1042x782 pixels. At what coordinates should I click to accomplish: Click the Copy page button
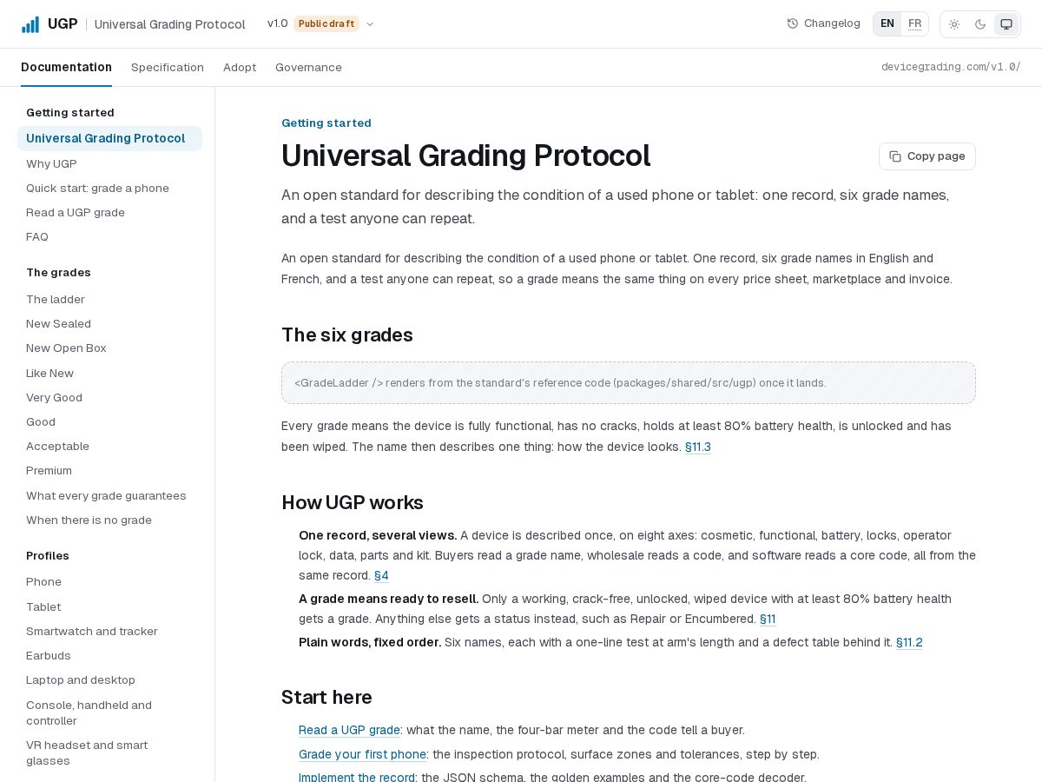(927, 156)
